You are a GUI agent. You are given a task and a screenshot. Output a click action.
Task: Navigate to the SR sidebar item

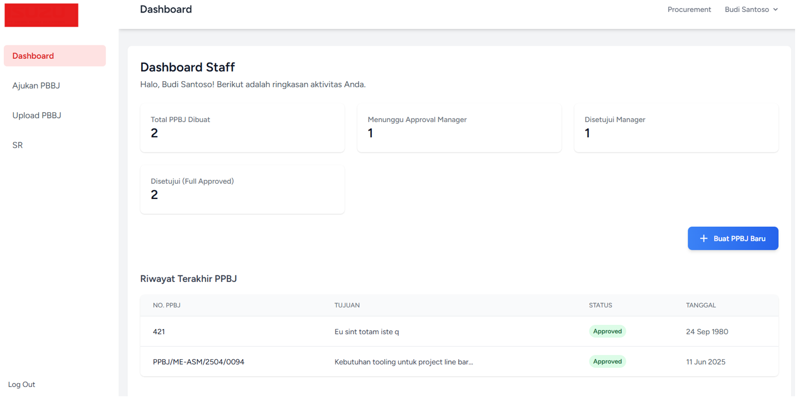point(17,145)
